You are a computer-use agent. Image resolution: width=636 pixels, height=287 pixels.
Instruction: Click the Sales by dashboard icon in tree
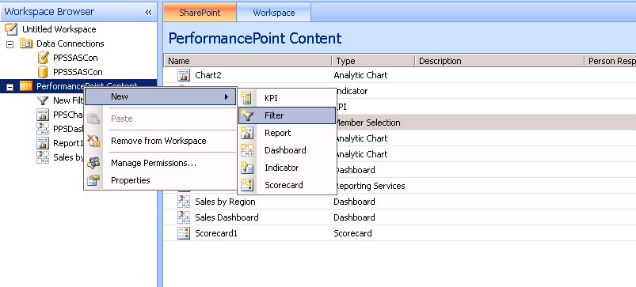[x=43, y=157]
